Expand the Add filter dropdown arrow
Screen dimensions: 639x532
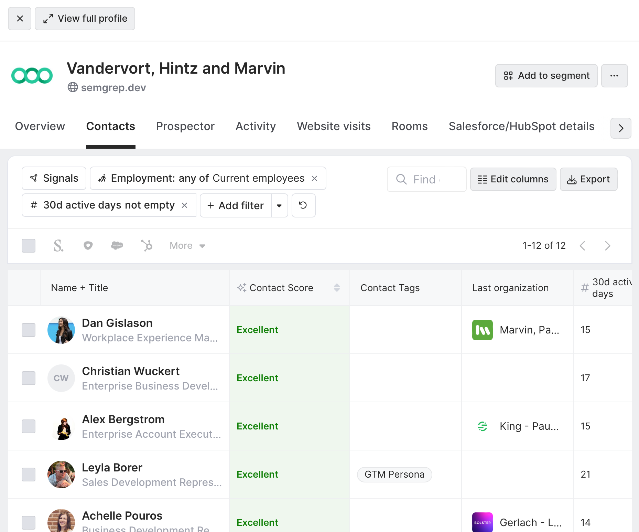279,205
